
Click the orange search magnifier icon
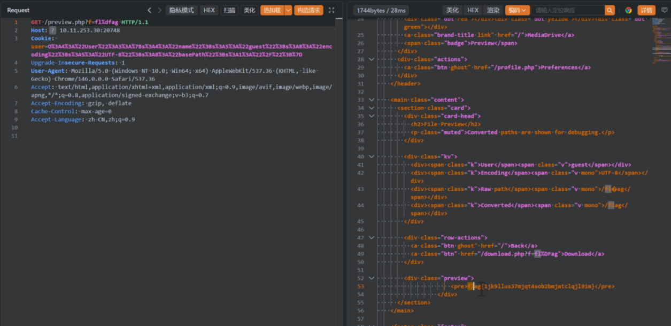(610, 10)
